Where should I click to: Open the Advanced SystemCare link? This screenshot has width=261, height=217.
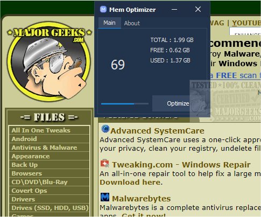tap(157, 131)
